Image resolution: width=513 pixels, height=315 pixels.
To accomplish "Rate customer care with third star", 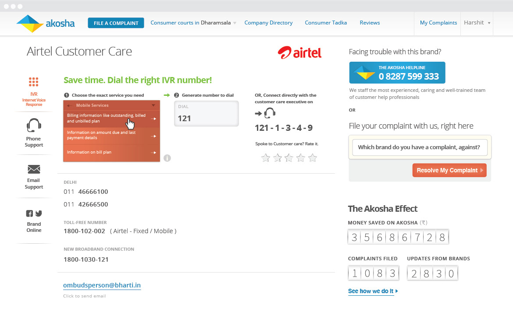I will click(x=289, y=158).
